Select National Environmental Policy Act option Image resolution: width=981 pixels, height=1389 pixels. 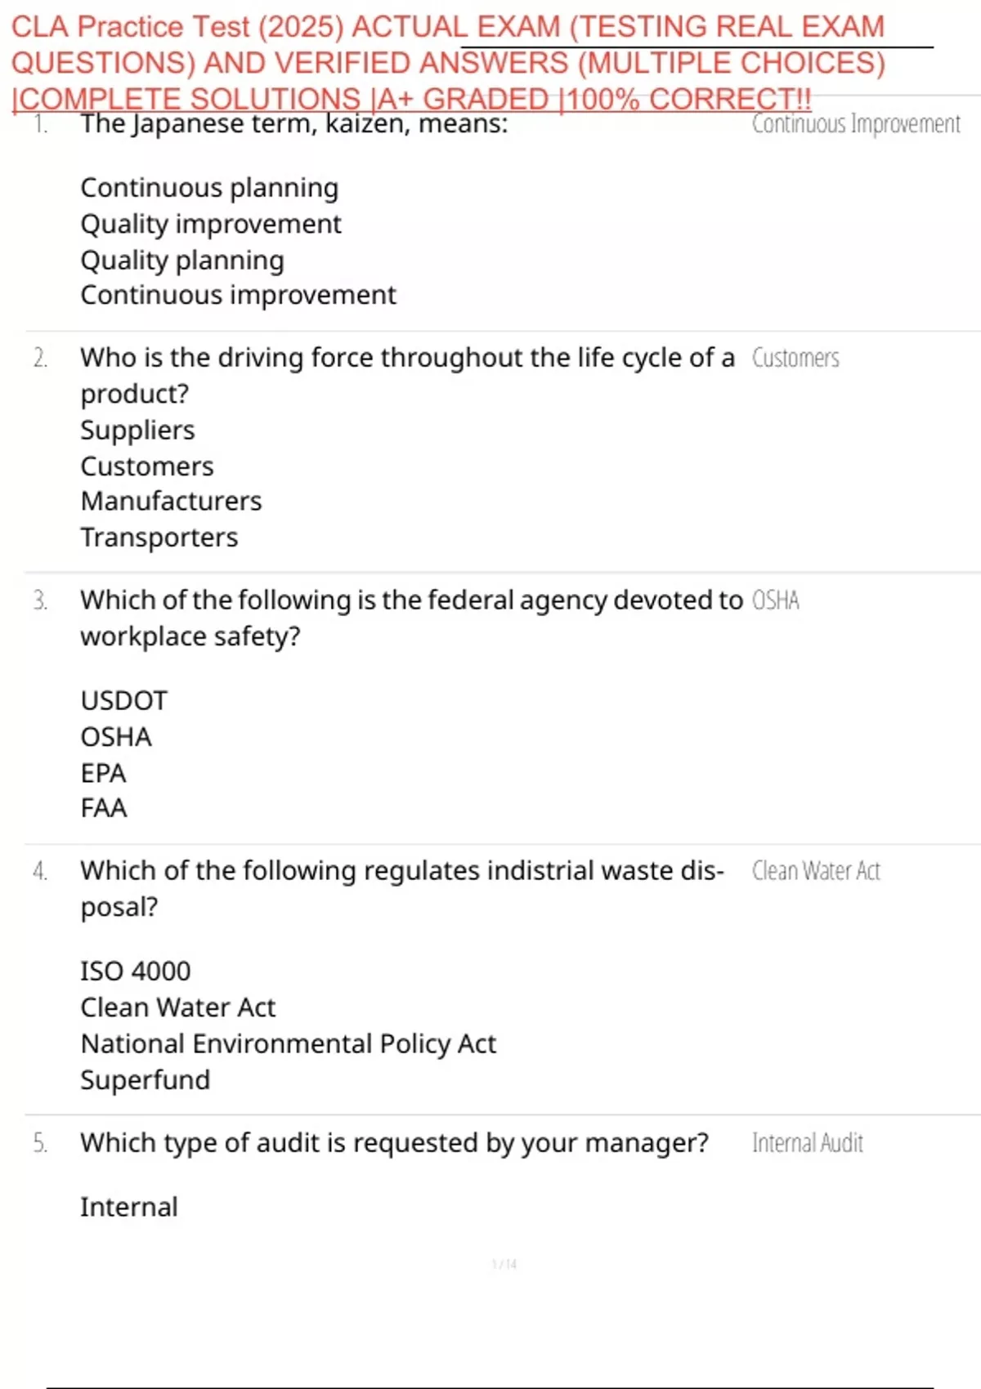click(x=289, y=1044)
